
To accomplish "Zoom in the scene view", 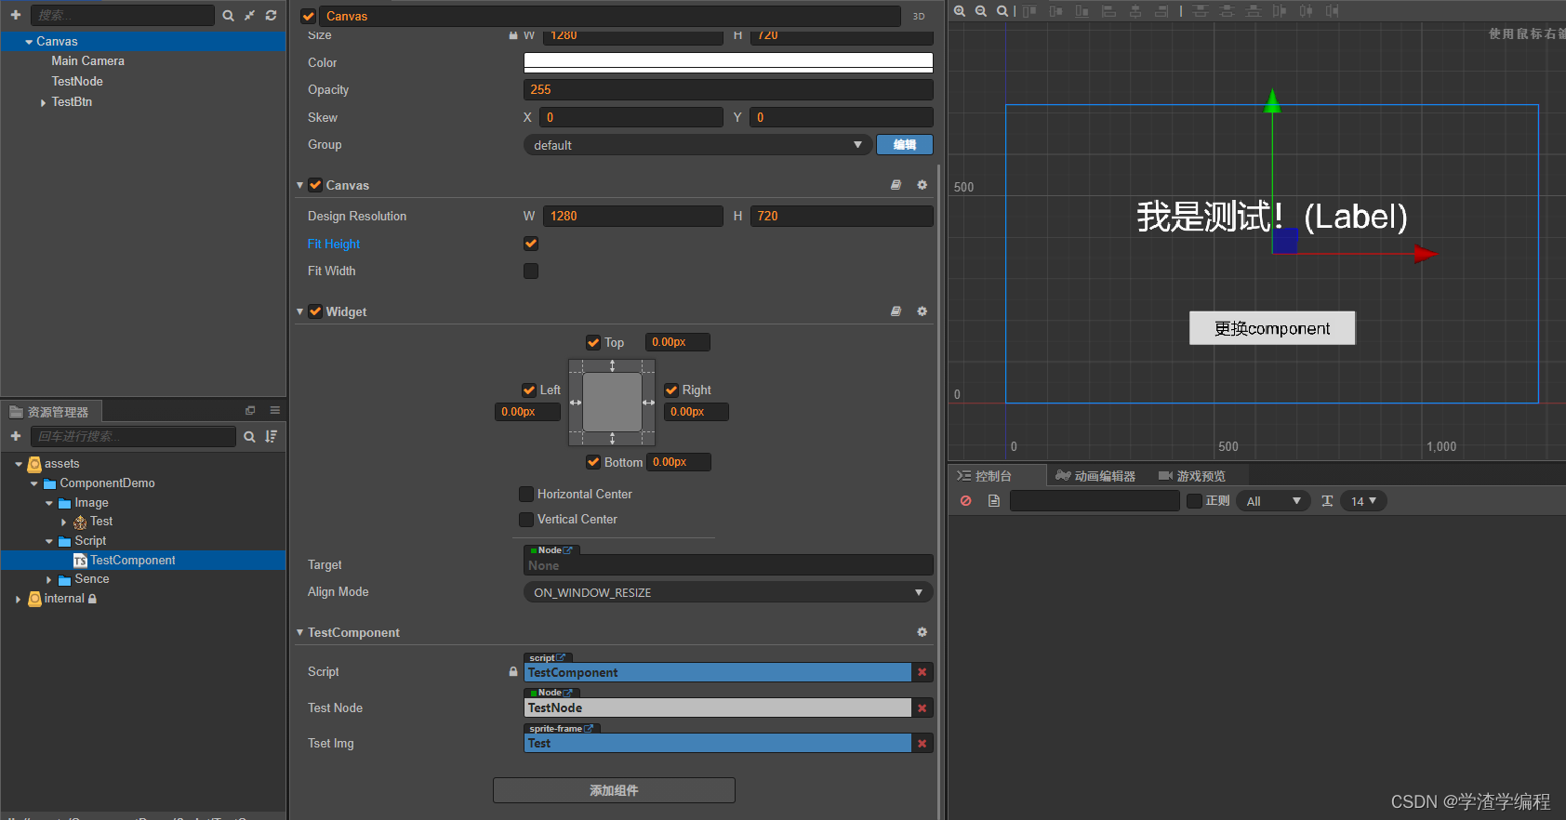I will (960, 11).
